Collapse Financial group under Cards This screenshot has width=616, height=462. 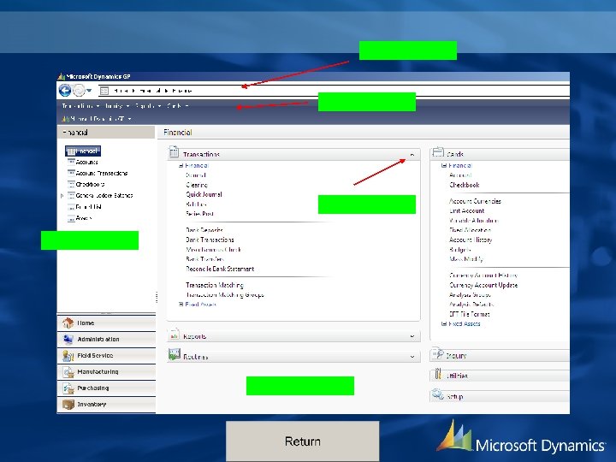444,166
